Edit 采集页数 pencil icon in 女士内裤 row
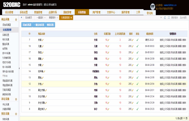Viewport: 189px width, 121px height. pyautogui.click(x=108, y=96)
